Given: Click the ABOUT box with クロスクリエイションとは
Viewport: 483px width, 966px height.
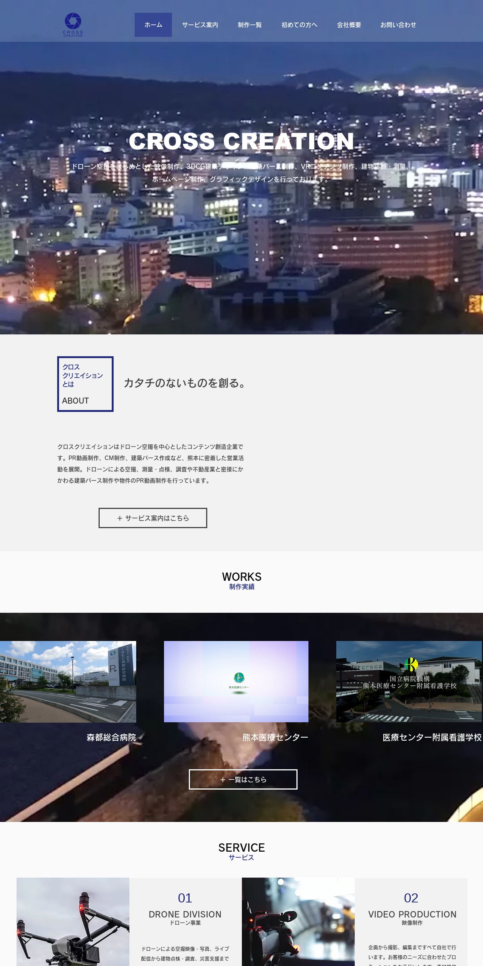Looking at the screenshot, I should pos(85,384).
